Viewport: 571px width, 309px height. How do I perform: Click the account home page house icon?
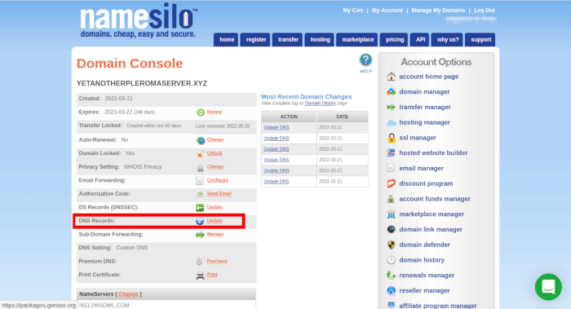tap(391, 77)
